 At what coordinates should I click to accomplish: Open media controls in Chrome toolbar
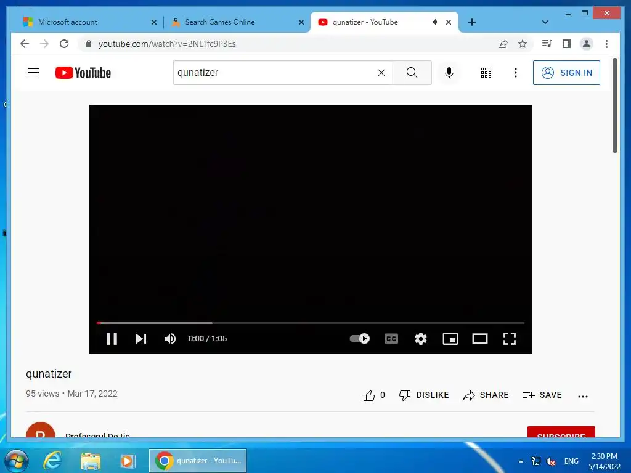pyautogui.click(x=547, y=44)
